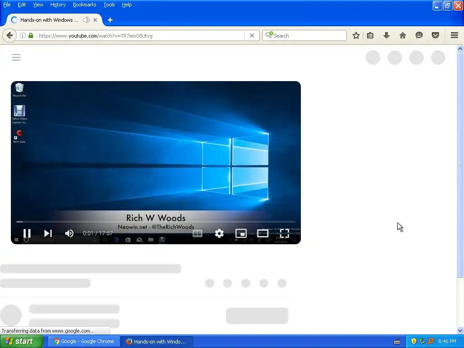Open the on-screen keyboard tray icon
The image size is (464, 348).
[x=397, y=342]
